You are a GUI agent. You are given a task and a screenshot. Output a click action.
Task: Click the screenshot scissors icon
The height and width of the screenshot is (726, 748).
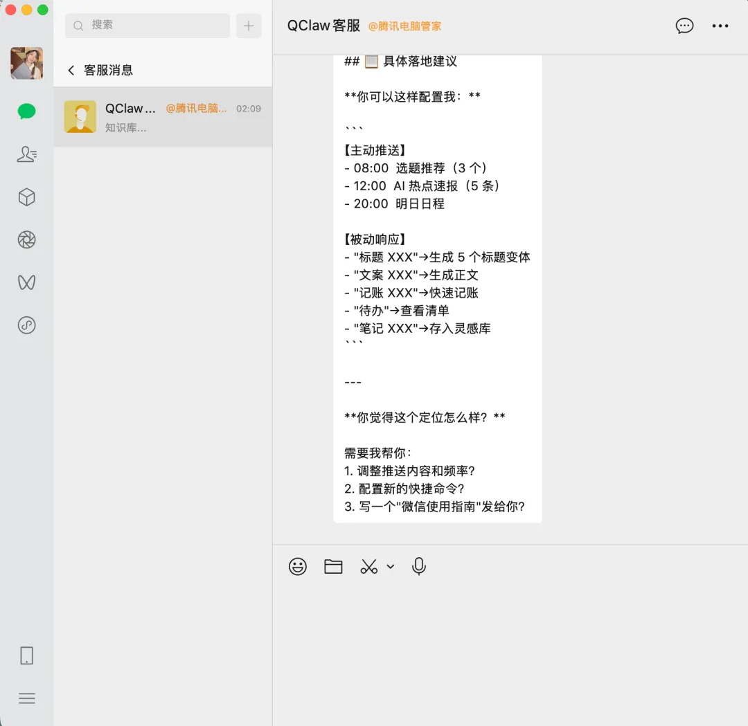[x=368, y=566]
